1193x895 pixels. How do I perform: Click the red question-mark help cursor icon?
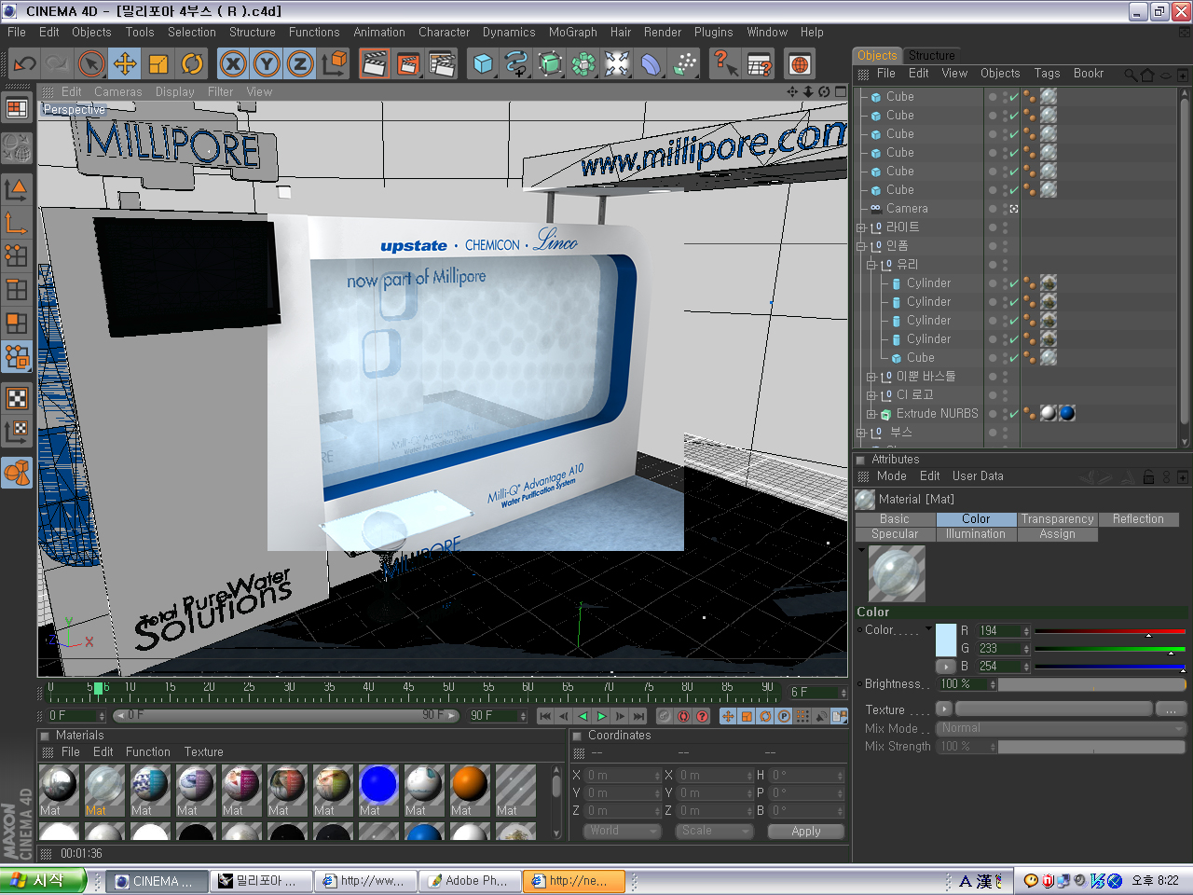tap(725, 64)
